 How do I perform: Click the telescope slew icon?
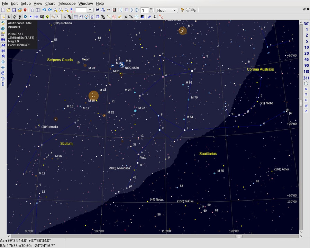click(193, 10)
